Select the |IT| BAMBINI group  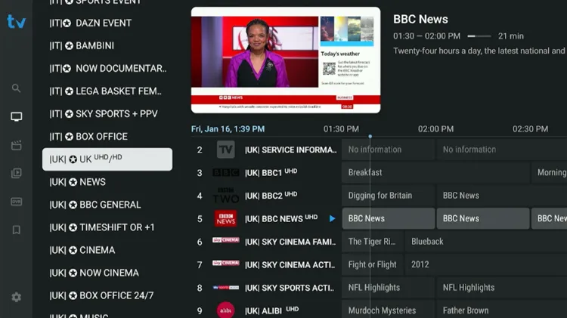(107, 46)
